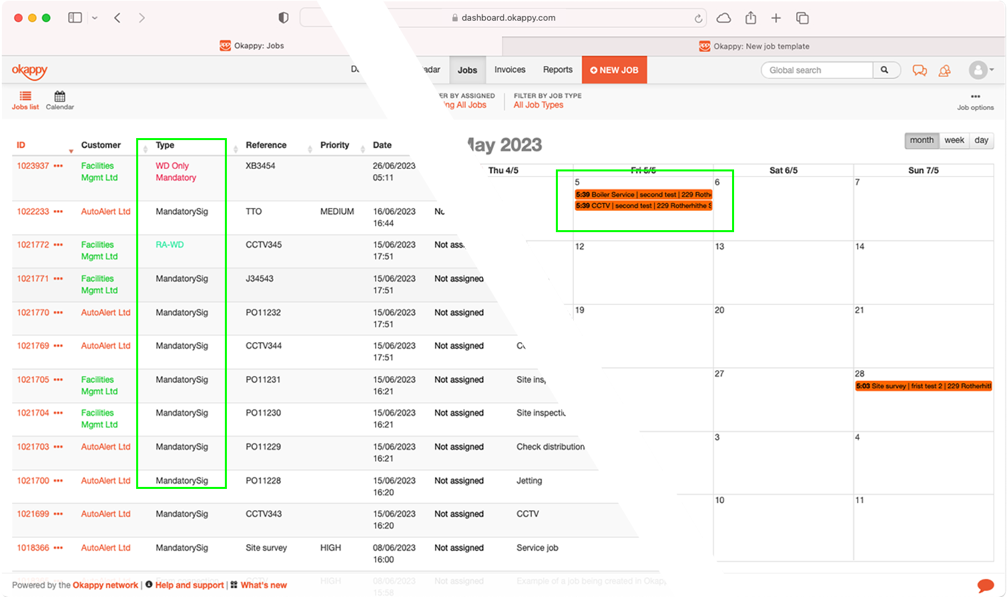Screen dimensions: 1007x597
Task: Open the All Job Types filter
Action: click(539, 105)
